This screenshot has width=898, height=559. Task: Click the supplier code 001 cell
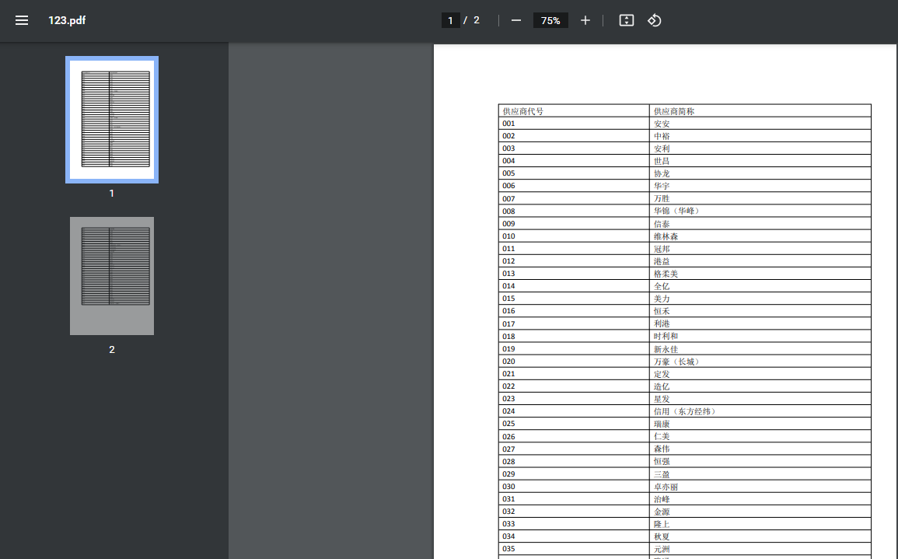coord(573,124)
